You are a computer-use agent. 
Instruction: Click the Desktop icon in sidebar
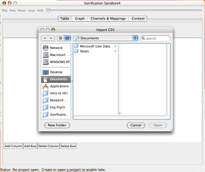click(45, 72)
